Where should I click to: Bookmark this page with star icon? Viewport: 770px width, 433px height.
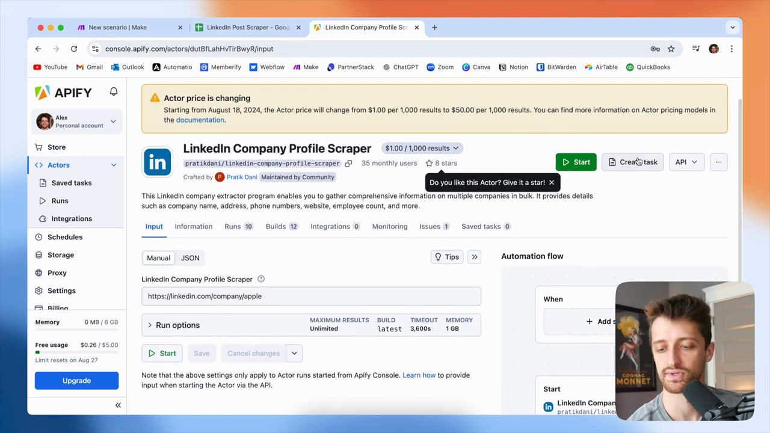[671, 49]
